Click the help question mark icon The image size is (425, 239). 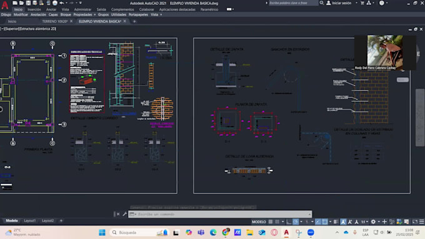(x=382, y=3)
